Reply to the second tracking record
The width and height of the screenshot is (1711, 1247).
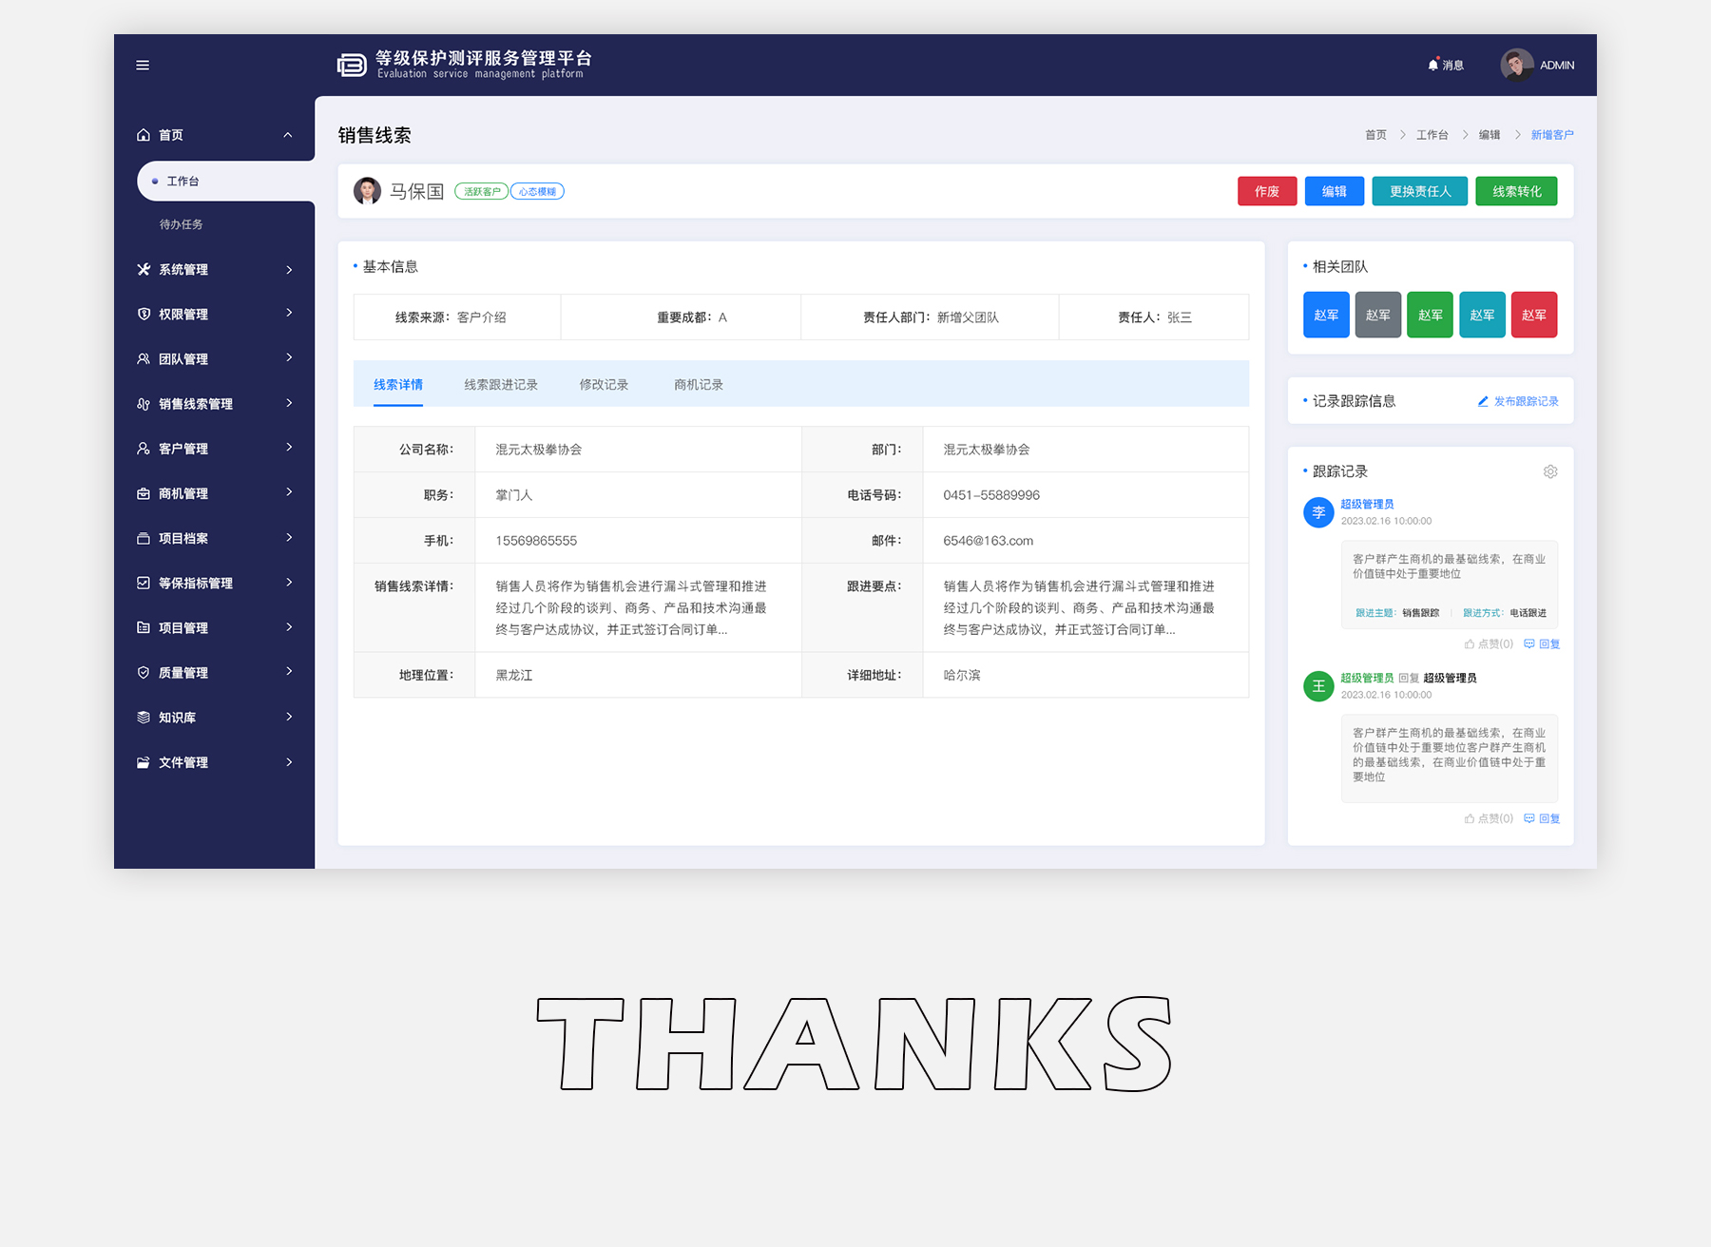1542,819
